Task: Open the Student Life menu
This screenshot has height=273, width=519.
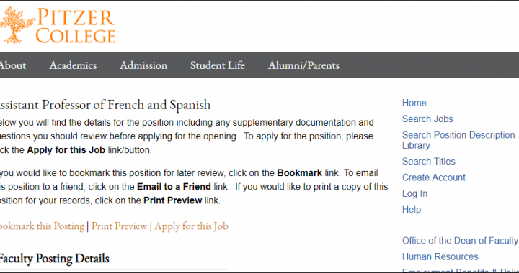Action: point(218,65)
